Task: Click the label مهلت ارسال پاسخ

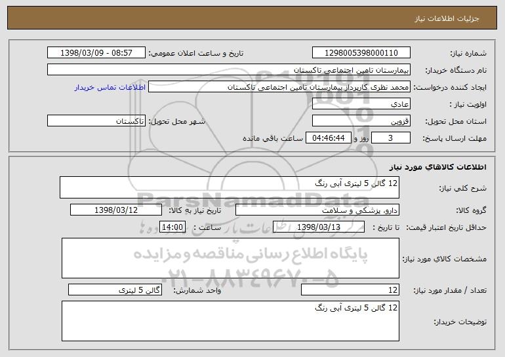Action: [455, 139]
